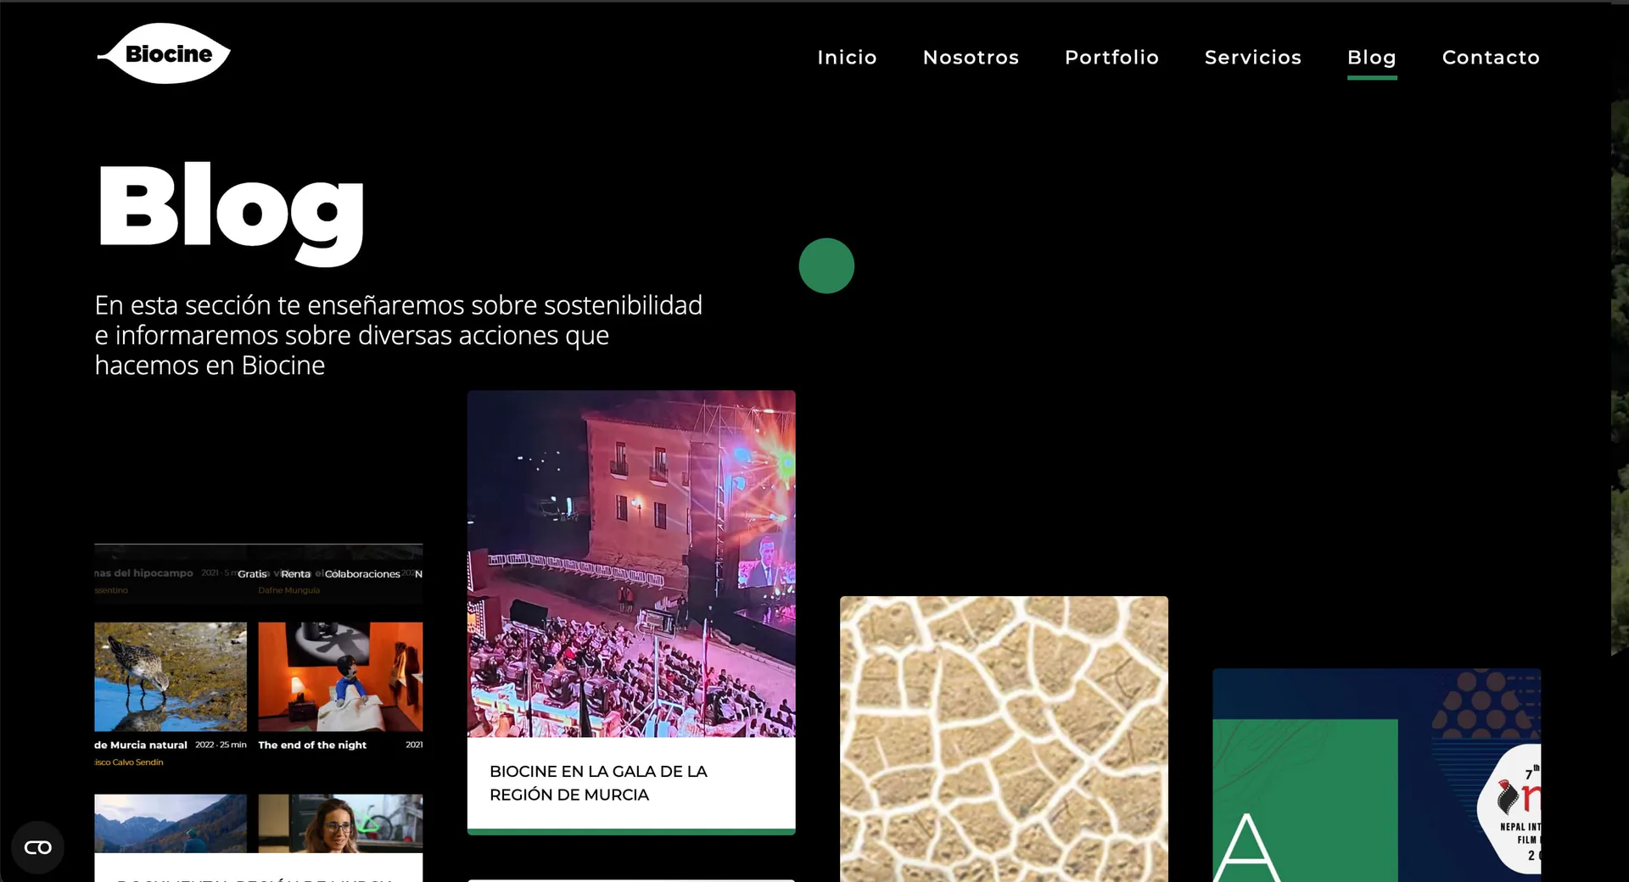Click the shorebird film thumbnail
Viewport: 1629px width, 882px height.
(171, 677)
